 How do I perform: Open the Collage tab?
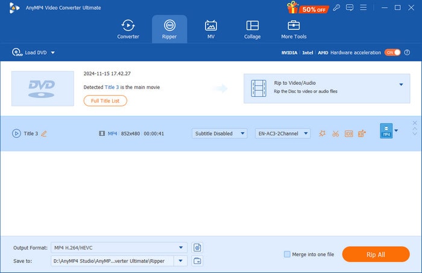click(253, 29)
